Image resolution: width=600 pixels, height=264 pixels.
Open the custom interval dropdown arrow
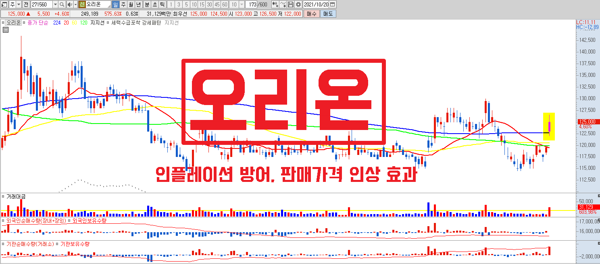click(x=242, y=4)
